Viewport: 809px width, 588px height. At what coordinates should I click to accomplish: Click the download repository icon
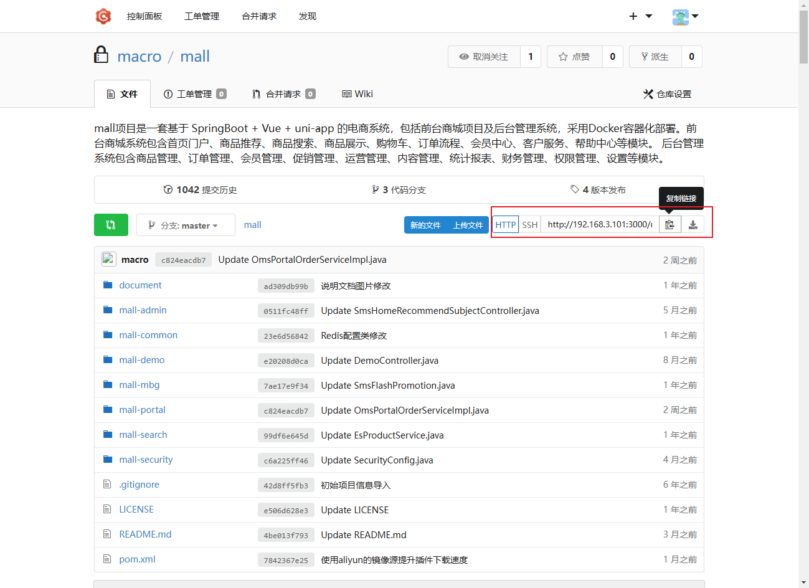693,225
